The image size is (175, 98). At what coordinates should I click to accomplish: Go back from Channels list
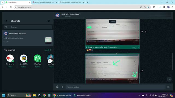pos(6,21)
